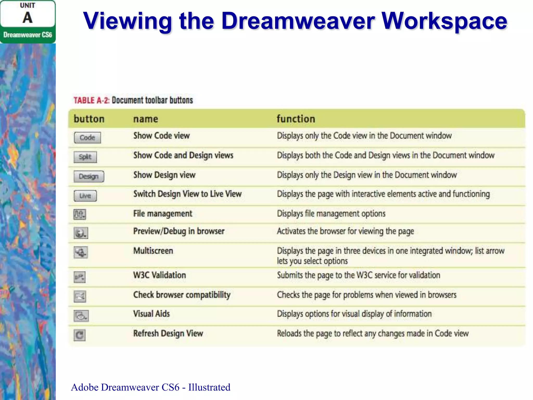Click the 'Show Code and Design views' text
Image resolution: width=533 pixels, height=400 pixels.
(x=183, y=155)
